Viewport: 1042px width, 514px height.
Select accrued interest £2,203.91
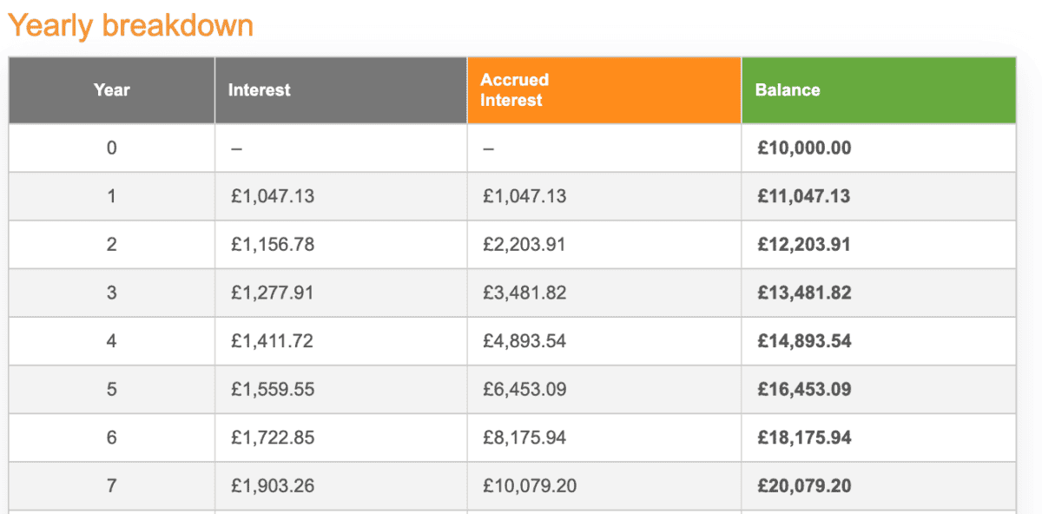[x=524, y=245]
